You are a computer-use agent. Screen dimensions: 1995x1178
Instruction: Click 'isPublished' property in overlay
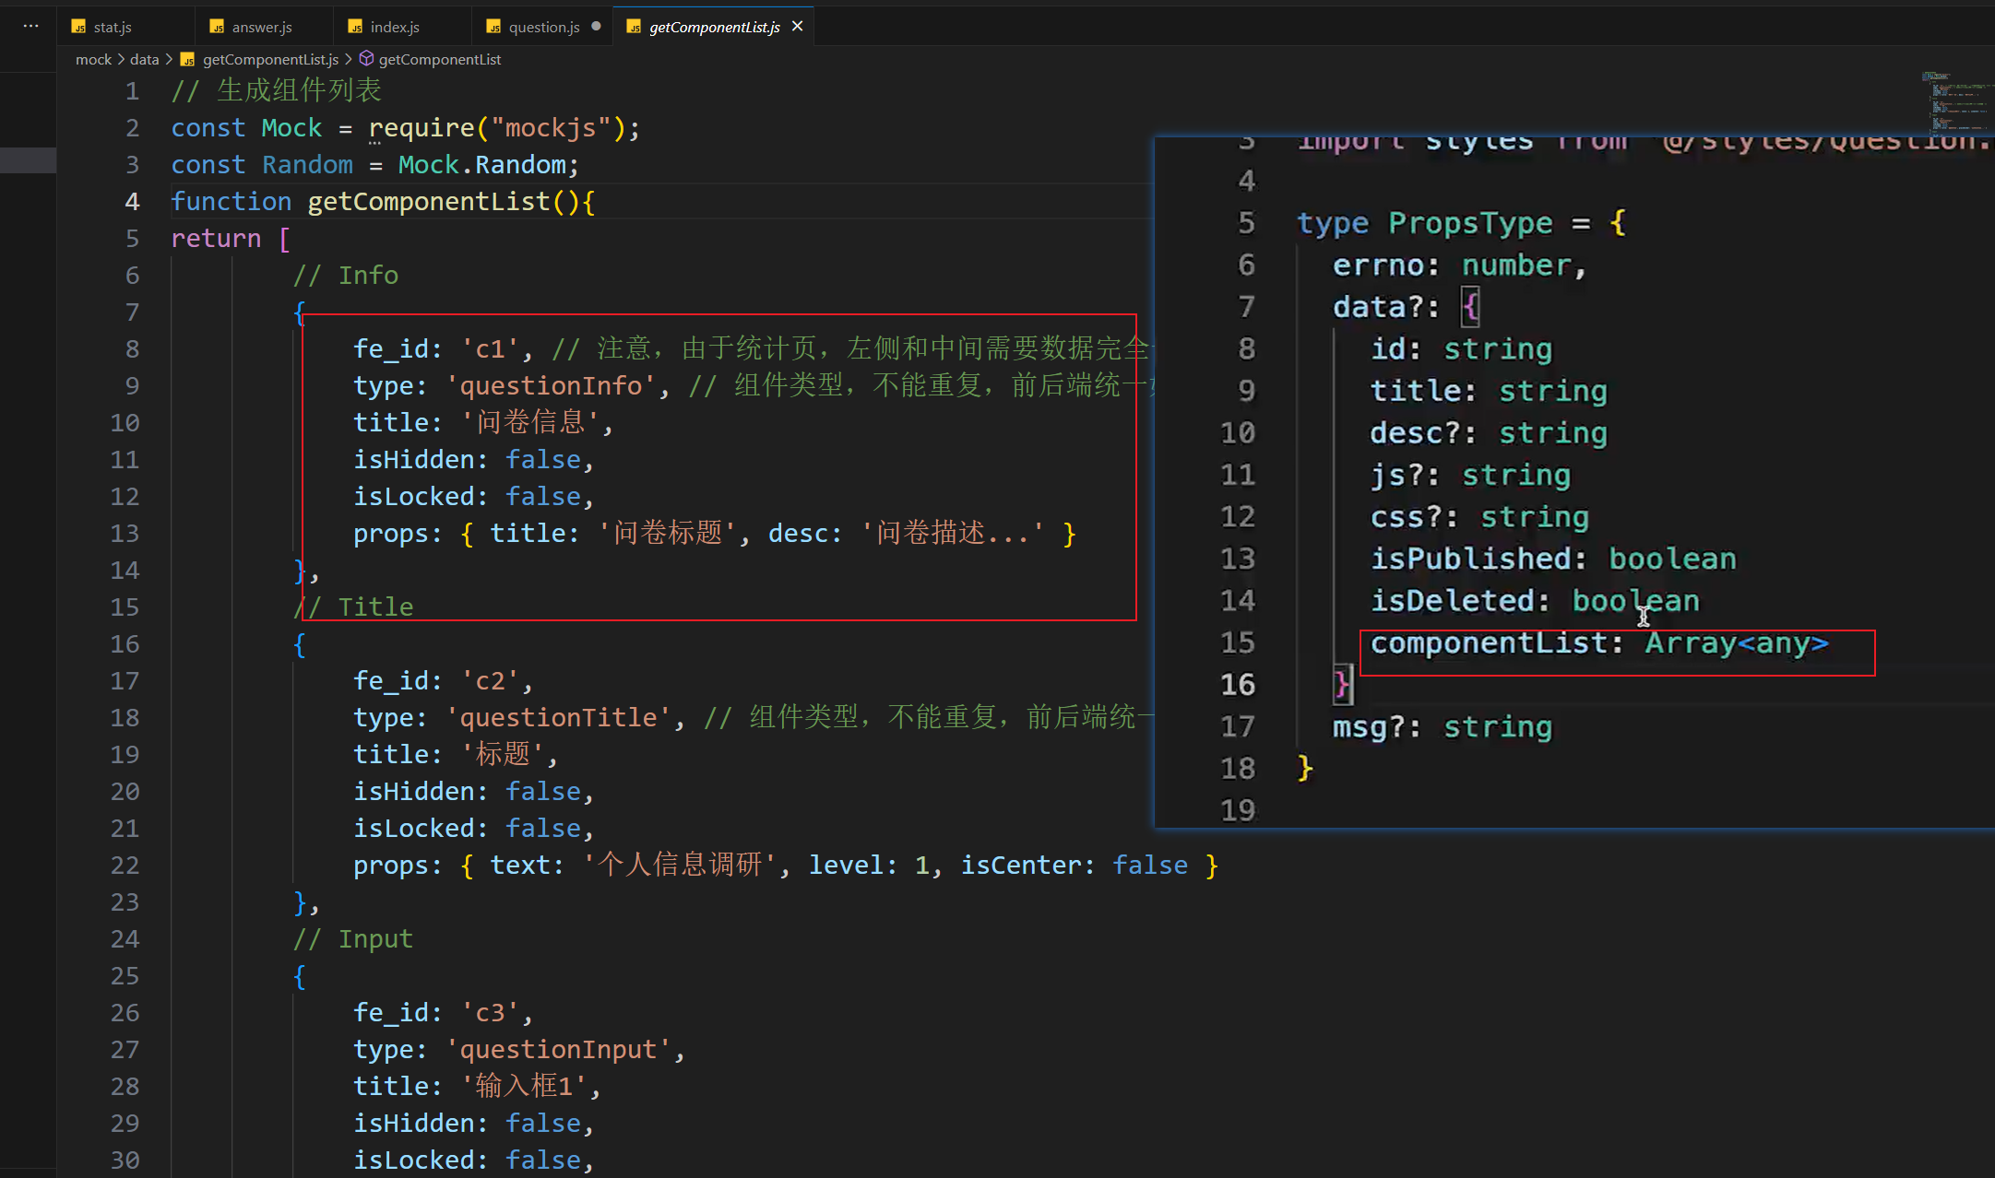[1470, 559]
